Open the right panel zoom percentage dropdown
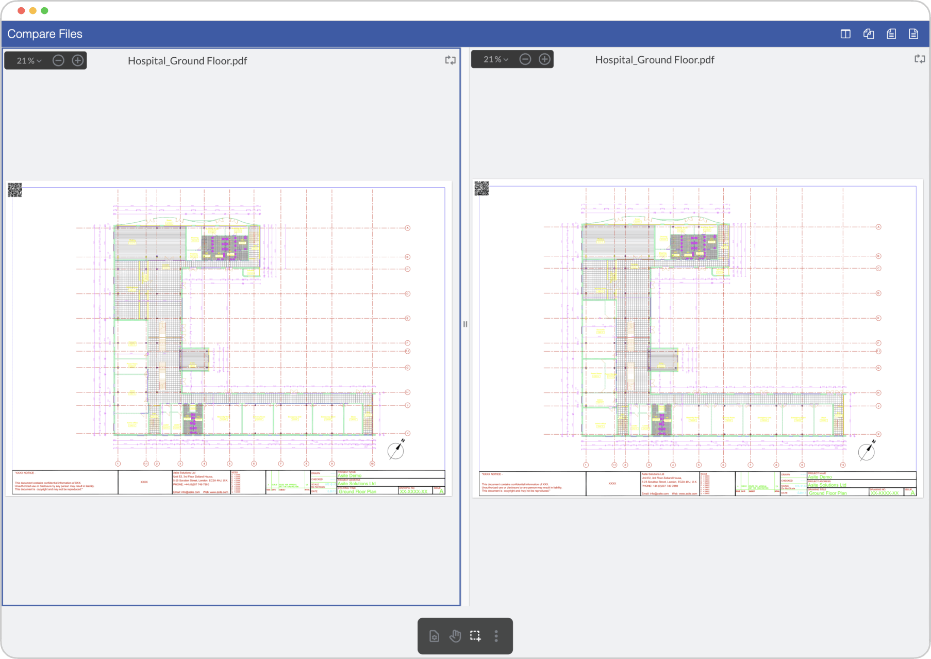The width and height of the screenshot is (931, 659). tap(496, 60)
